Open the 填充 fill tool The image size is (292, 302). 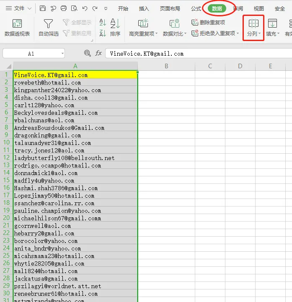pos(273,28)
